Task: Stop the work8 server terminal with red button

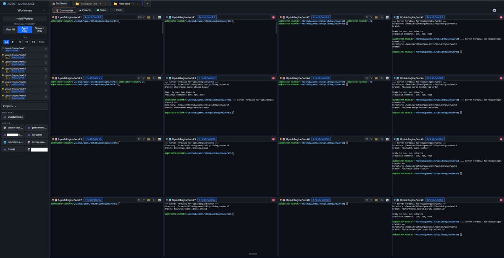Action: click(501, 200)
